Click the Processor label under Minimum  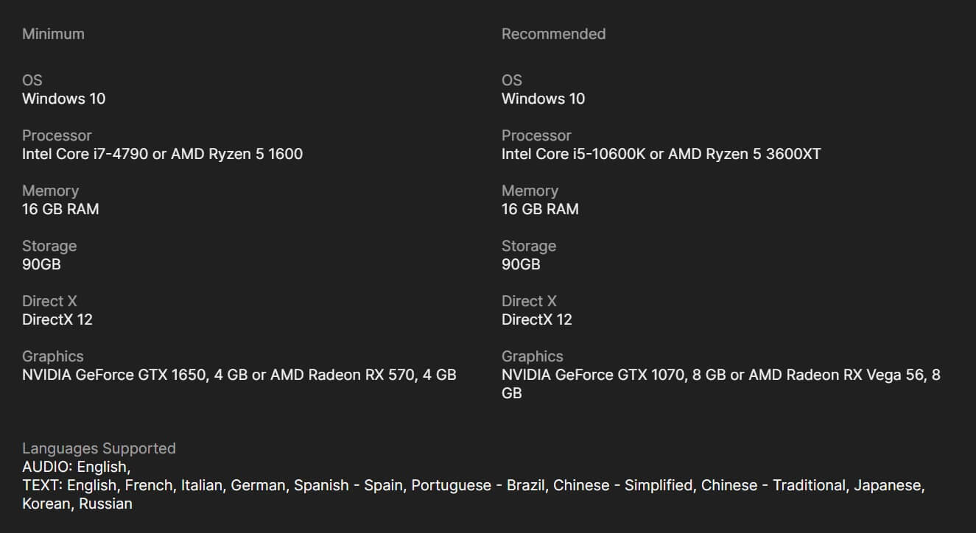pyautogui.click(x=57, y=135)
